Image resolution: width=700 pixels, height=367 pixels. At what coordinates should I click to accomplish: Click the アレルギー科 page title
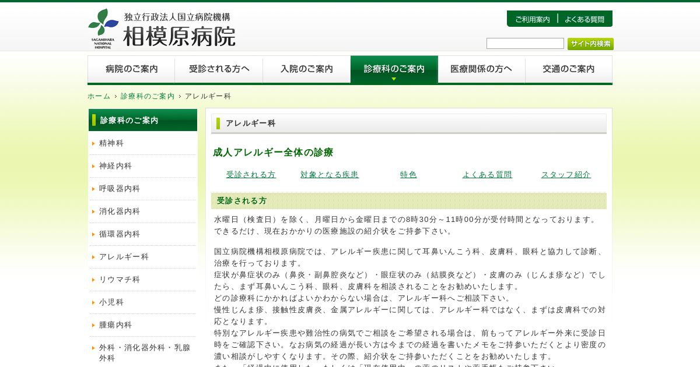250,123
